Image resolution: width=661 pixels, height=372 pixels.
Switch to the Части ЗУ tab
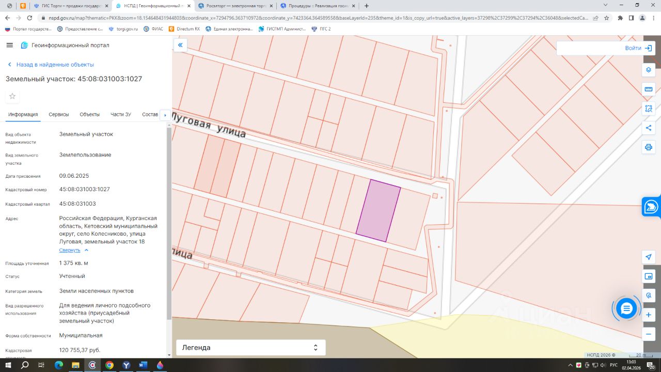[x=121, y=115]
